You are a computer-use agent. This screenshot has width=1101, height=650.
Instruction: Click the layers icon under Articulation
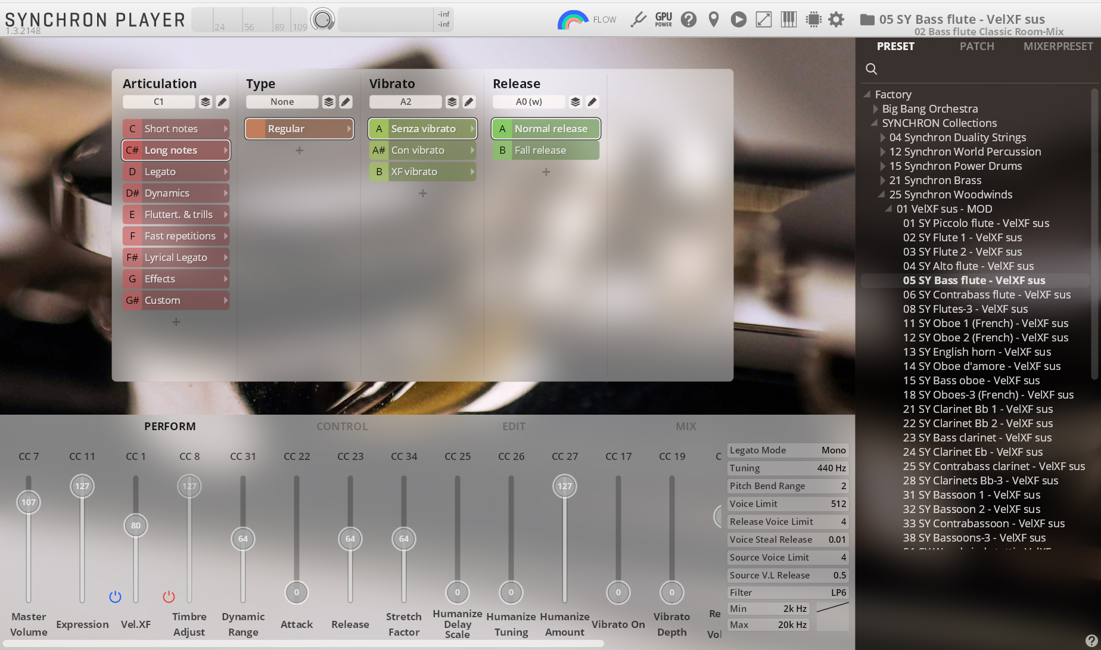[x=206, y=102]
